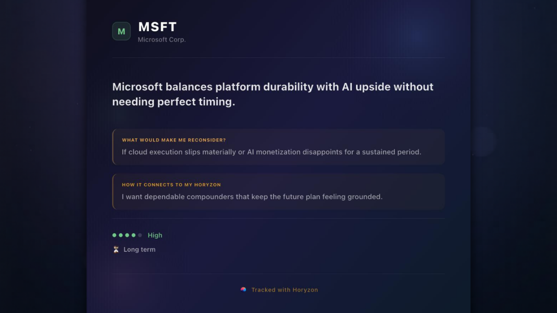Select the dependable compounders sentence
The width and height of the screenshot is (557, 313).
(252, 196)
